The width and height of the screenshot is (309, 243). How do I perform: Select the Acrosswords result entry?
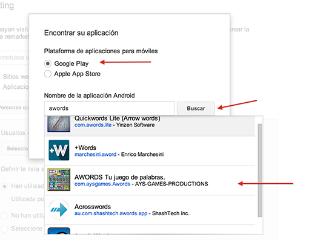[x=150, y=210]
